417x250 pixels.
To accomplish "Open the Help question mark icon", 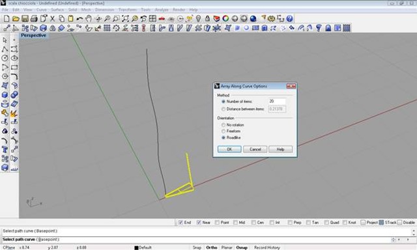I will 289,19.
